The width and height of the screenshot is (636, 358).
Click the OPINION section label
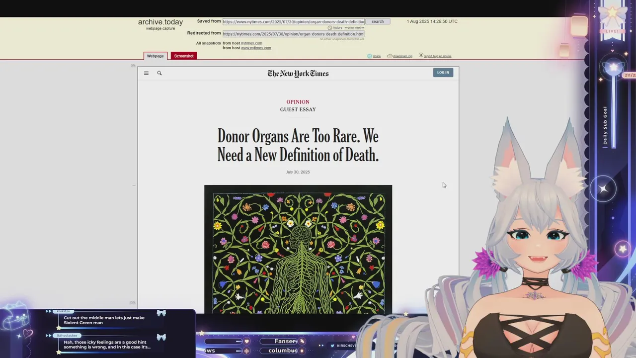pos(298,102)
